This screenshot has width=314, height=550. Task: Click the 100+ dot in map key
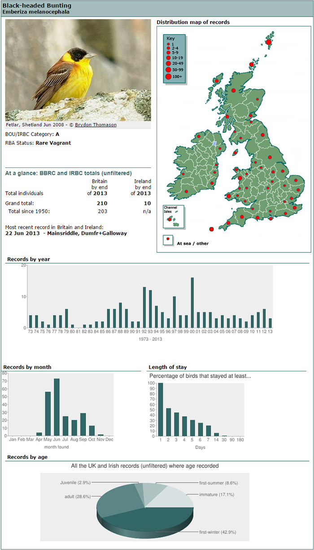(168, 77)
